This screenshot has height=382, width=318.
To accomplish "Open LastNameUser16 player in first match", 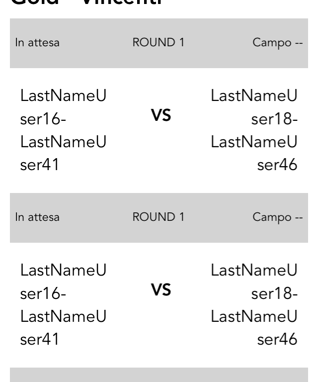I will coord(63,107).
